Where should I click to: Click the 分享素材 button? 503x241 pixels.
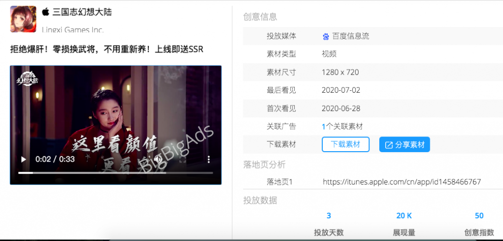pos(405,144)
